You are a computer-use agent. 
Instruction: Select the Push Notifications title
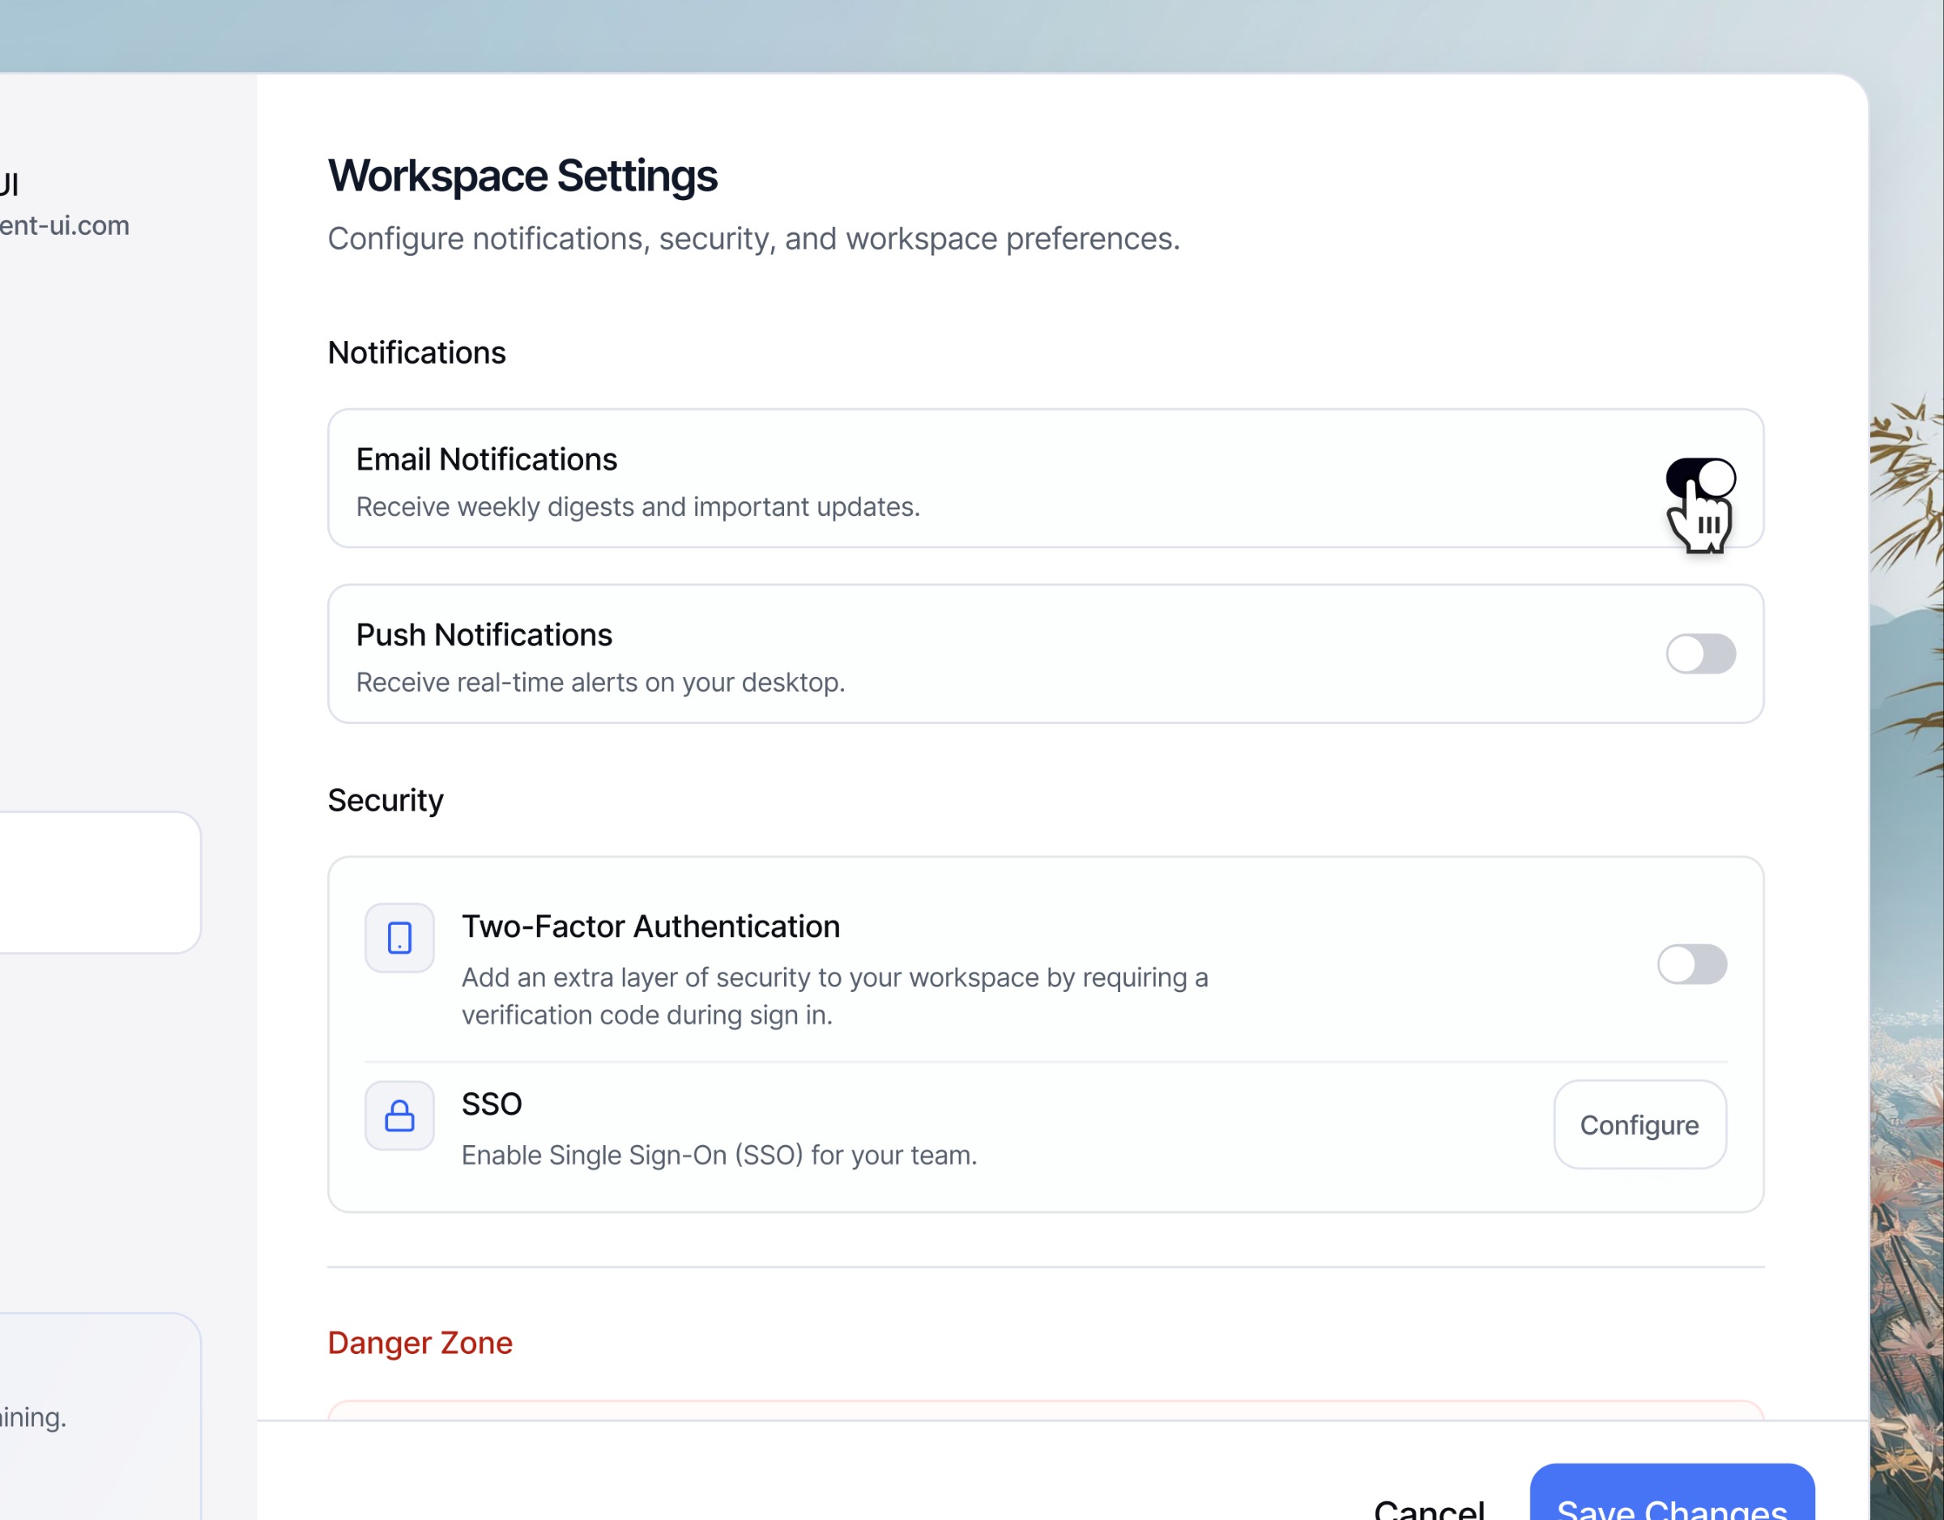click(x=484, y=635)
